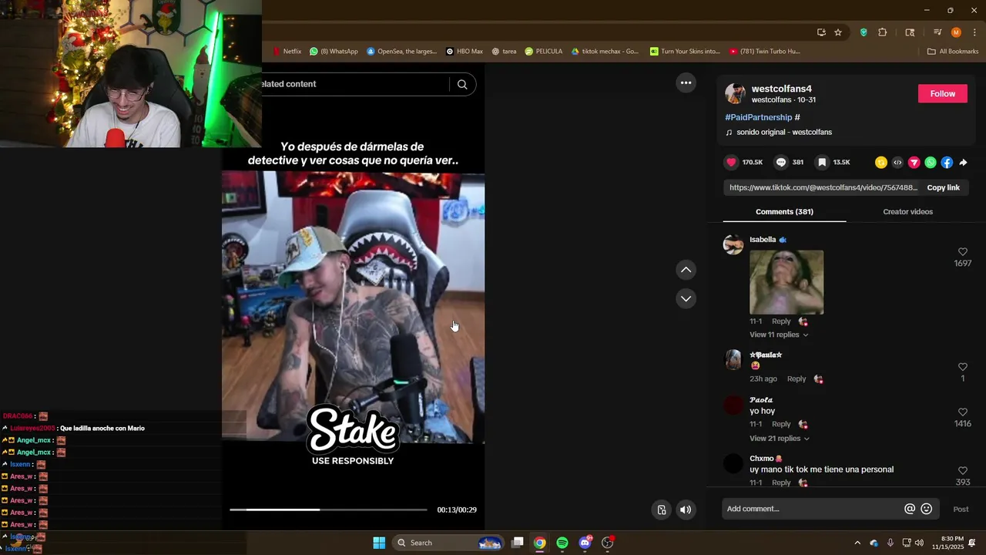The width and height of the screenshot is (986, 555).
Task: Expand 'View 11 replies' under Isabella
Action: [x=779, y=335]
